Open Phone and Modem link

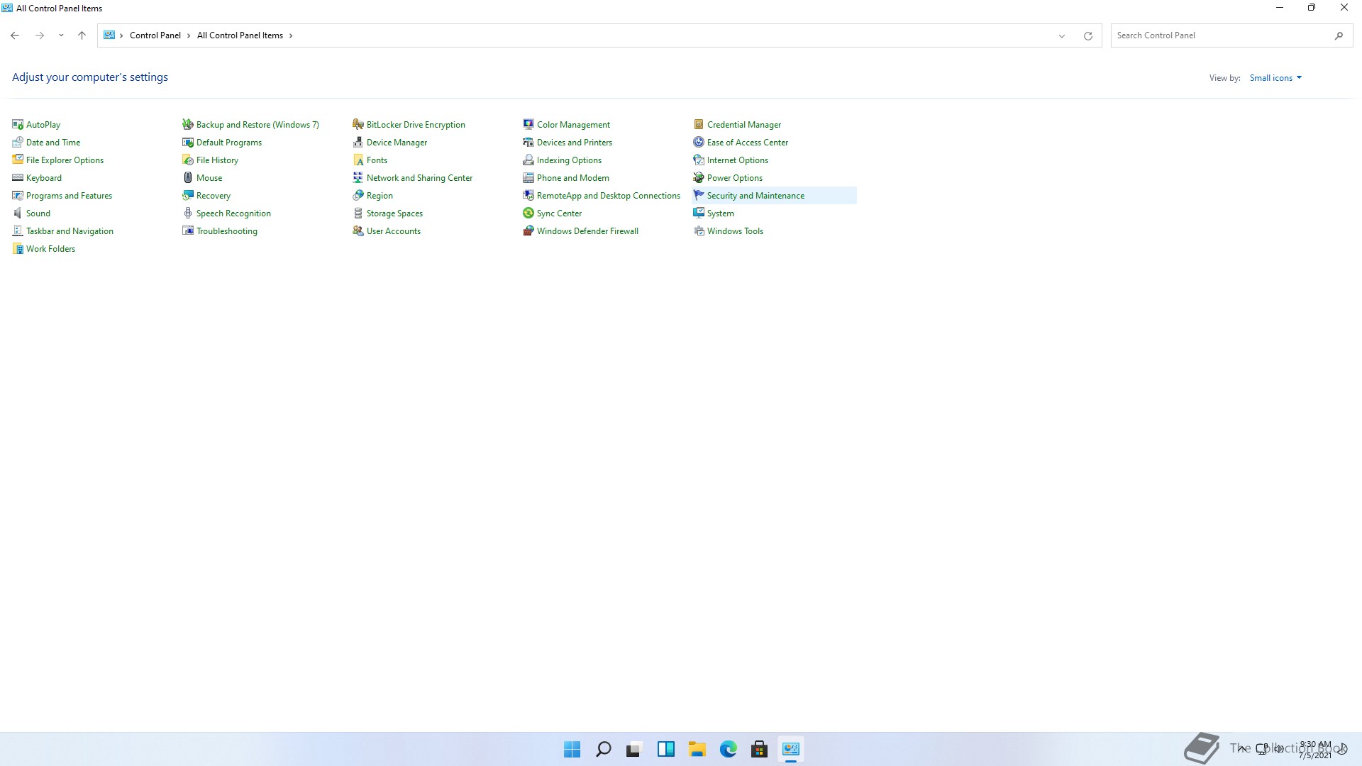[573, 178]
